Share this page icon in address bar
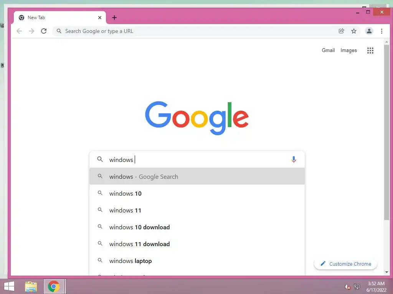393x294 pixels. (x=341, y=31)
